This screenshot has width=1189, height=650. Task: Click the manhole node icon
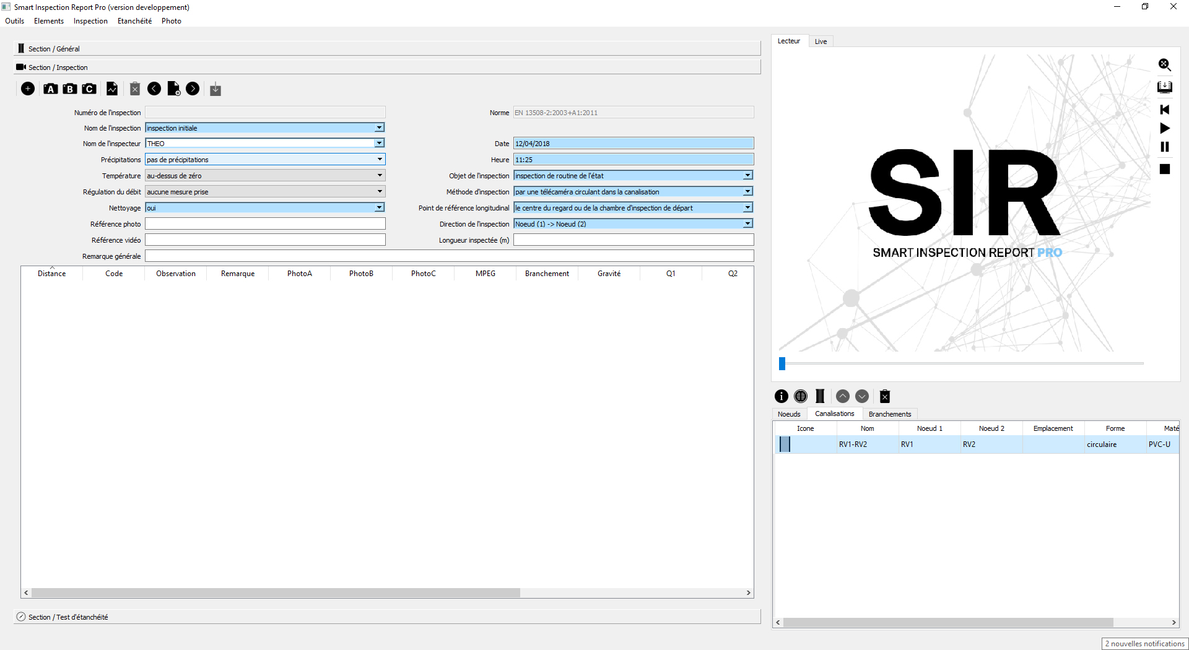click(x=801, y=396)
